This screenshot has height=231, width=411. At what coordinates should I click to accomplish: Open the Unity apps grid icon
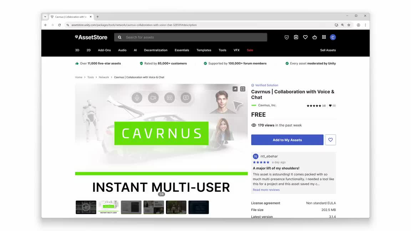[324, 37]
